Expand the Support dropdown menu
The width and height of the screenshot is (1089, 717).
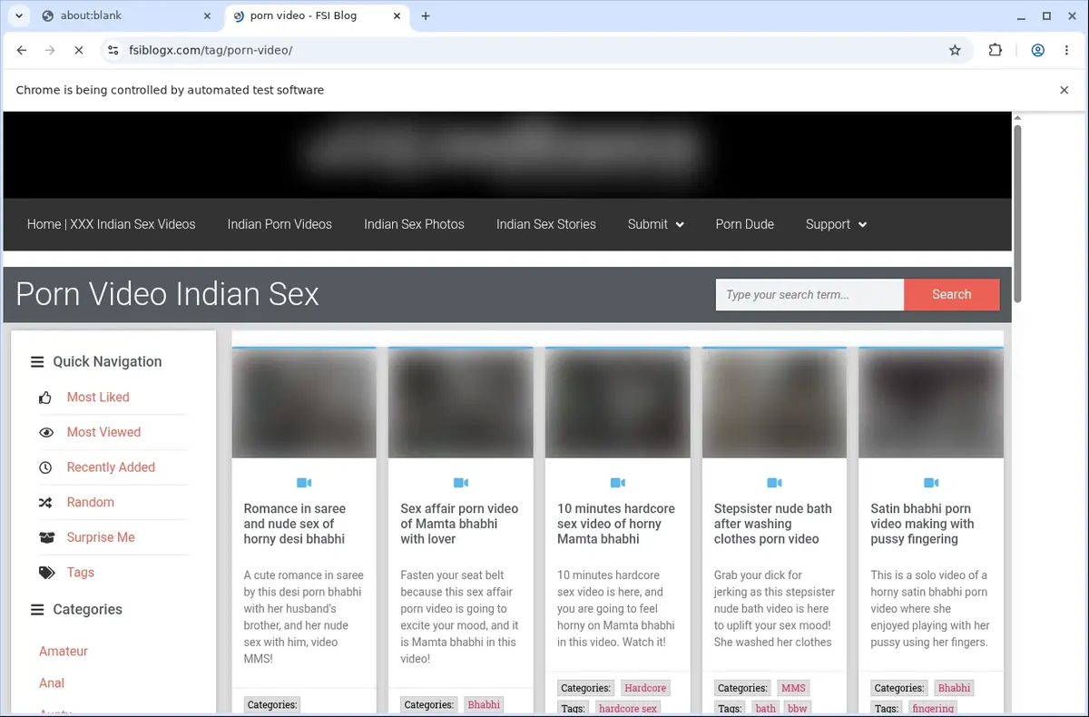[836, 224]
